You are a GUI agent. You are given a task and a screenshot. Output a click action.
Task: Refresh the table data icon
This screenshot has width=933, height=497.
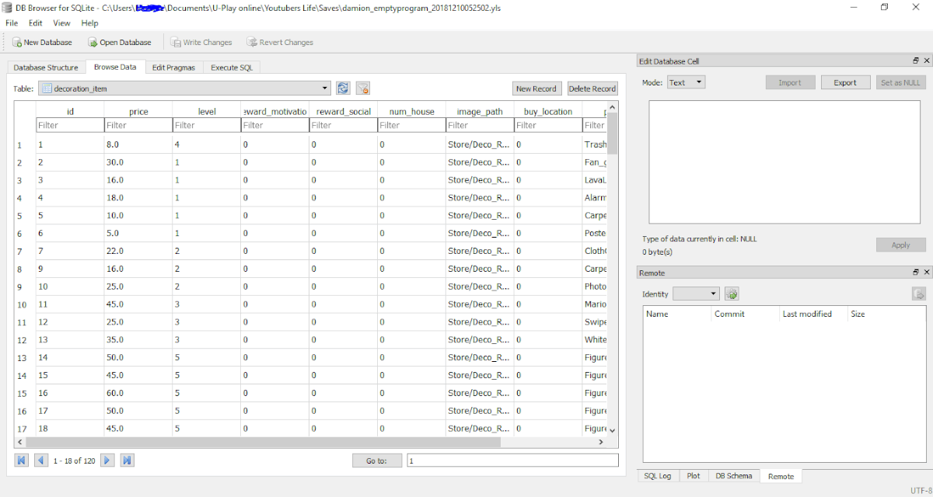click(344, 88)
